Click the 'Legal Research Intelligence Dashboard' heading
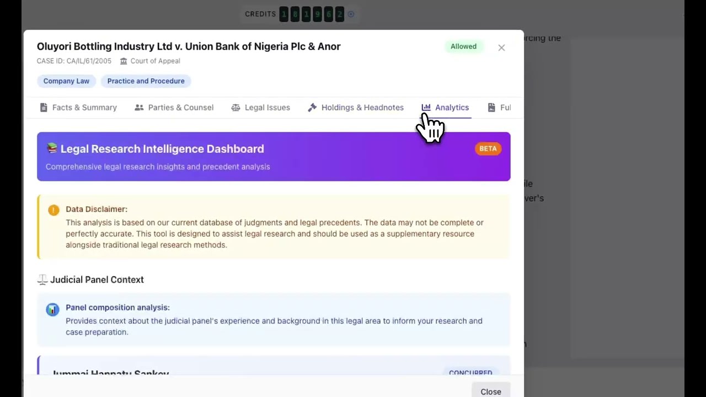This screenshot has width=706, height=397. 162,149
